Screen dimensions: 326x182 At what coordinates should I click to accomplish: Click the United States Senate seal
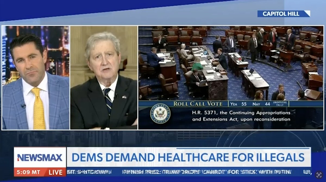(x=160, y=113)
